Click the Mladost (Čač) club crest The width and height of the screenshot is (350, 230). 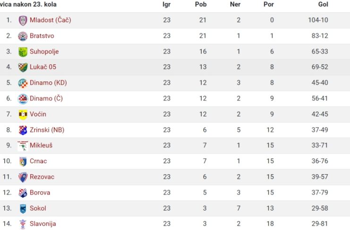pos(23,20)
